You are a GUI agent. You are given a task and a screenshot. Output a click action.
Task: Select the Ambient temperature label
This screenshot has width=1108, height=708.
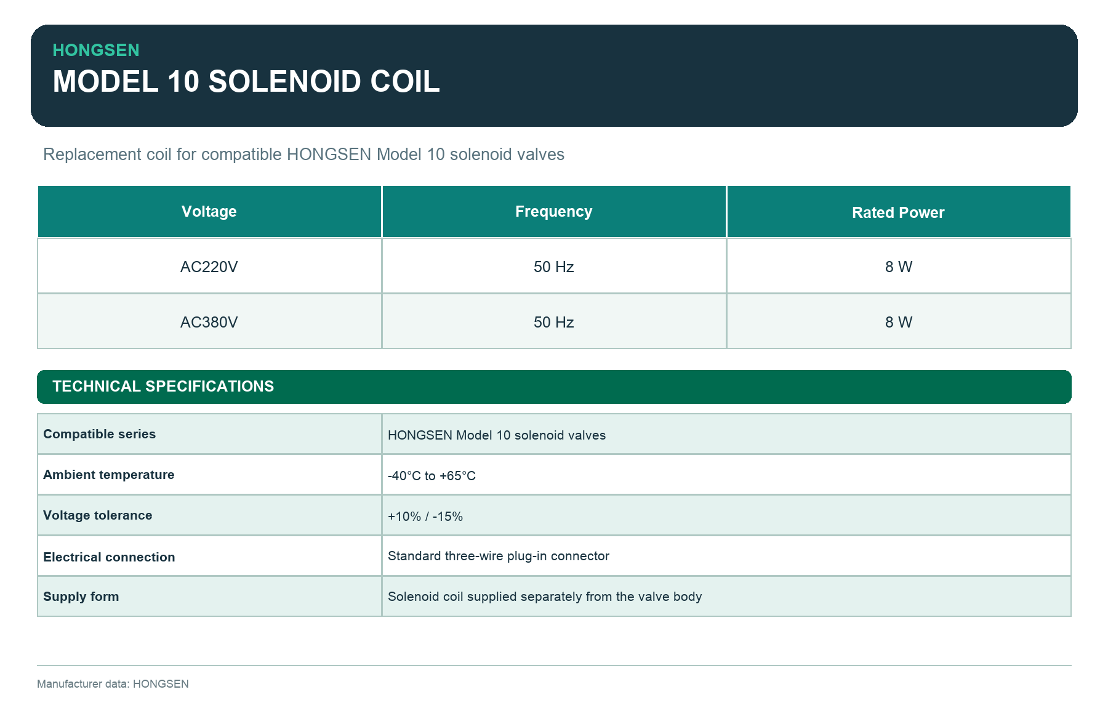tap(108, 475)
